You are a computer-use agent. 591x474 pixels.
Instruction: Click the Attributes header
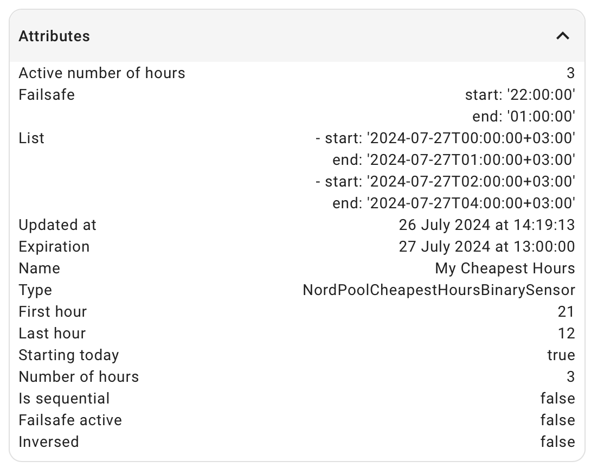coord(54,36)
